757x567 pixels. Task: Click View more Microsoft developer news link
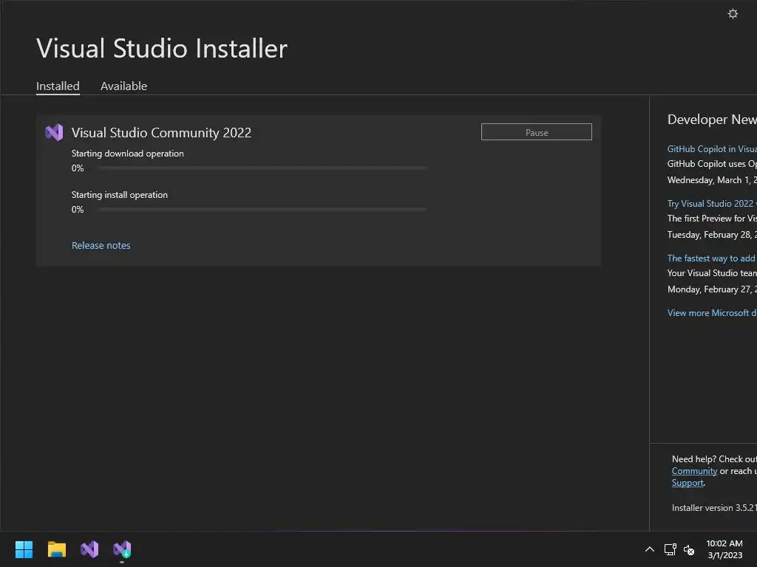(712, 313)
